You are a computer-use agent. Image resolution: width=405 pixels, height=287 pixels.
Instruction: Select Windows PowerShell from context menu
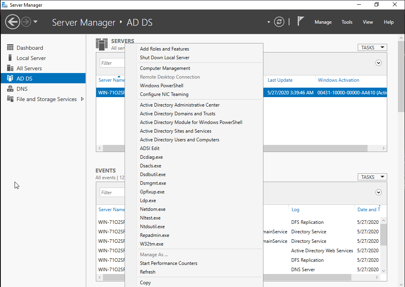point(161,86)
